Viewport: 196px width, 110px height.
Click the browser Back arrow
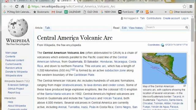tap(5, 6)
